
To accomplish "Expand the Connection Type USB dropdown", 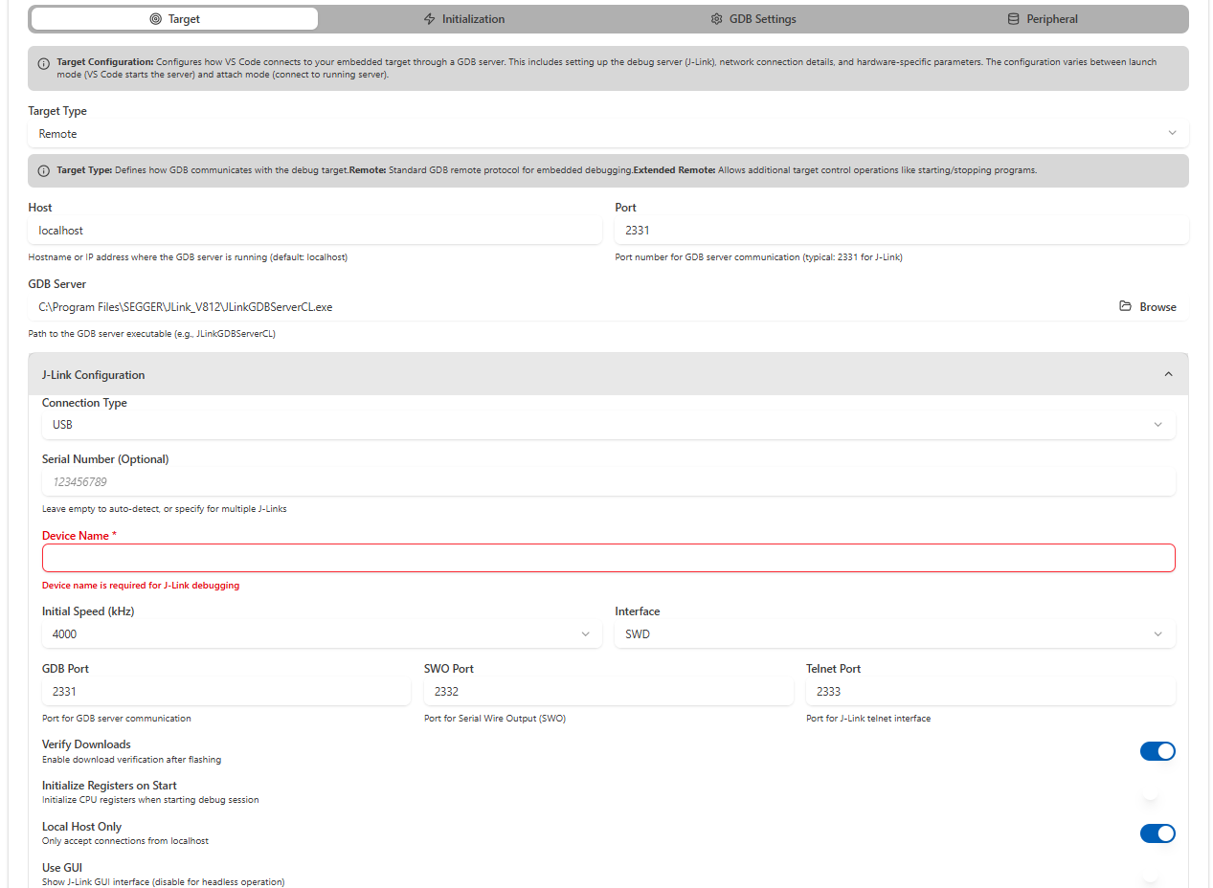I will pyautogui.click(x=608, y=425).
